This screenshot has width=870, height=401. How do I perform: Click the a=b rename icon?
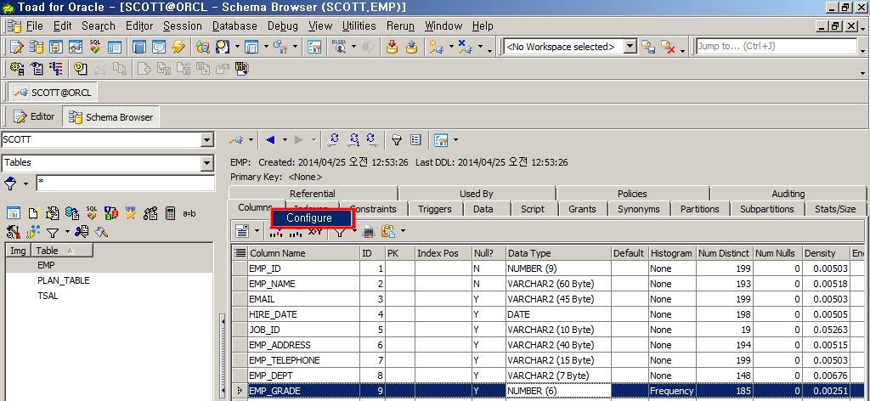189,213
